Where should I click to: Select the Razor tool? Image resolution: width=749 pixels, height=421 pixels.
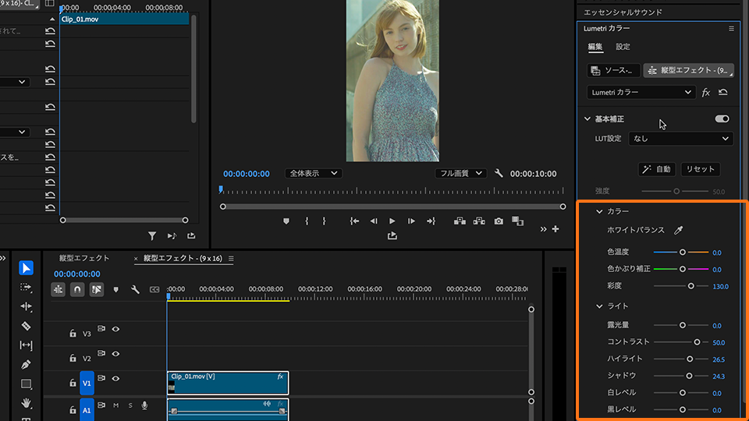pos(27,326)
